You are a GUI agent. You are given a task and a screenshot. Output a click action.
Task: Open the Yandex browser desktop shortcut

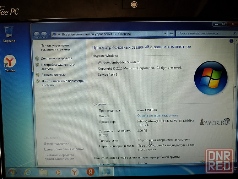pos(10,63)
